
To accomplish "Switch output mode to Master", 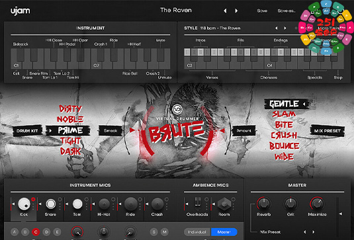I will [x=224, y=232].
